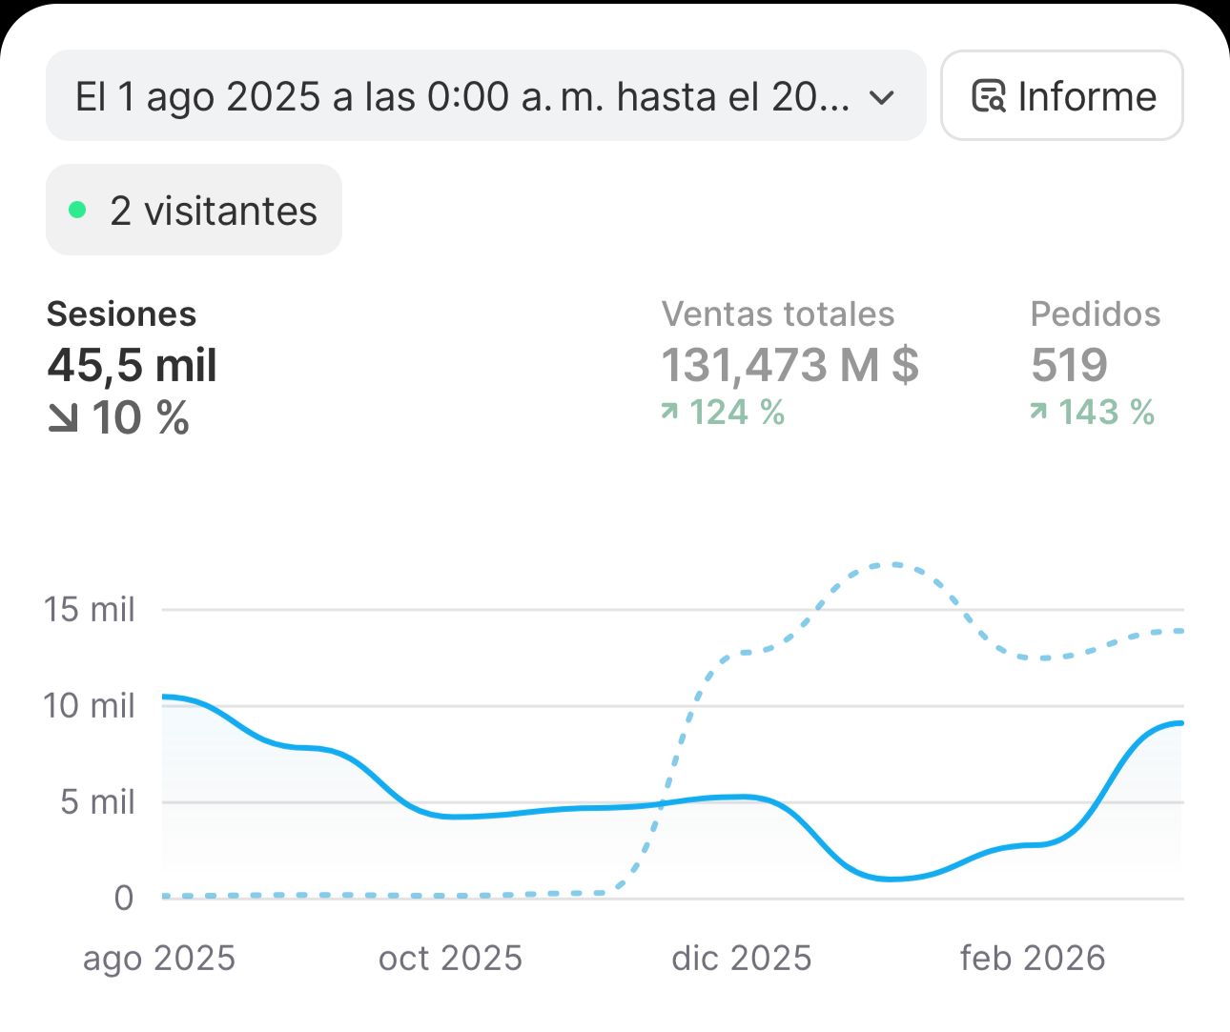Click the green upward arrow beside 124 %
The image size is (1230, 1032).
tap(668, 411)
